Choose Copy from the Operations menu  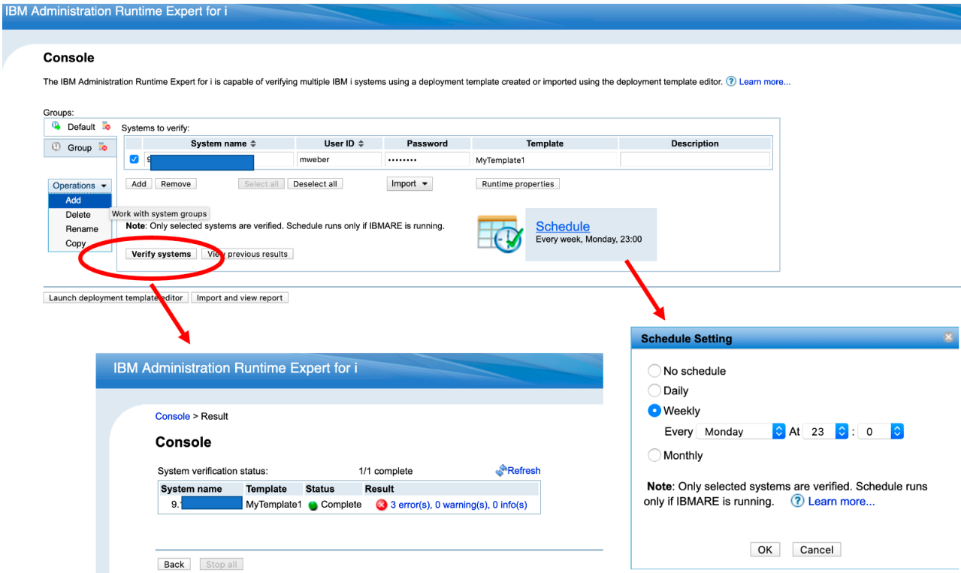pyautogui.click(x=80, y=243)
